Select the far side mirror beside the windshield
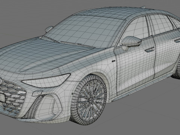This screenshot has width=180, height=135. click(49, 29)
